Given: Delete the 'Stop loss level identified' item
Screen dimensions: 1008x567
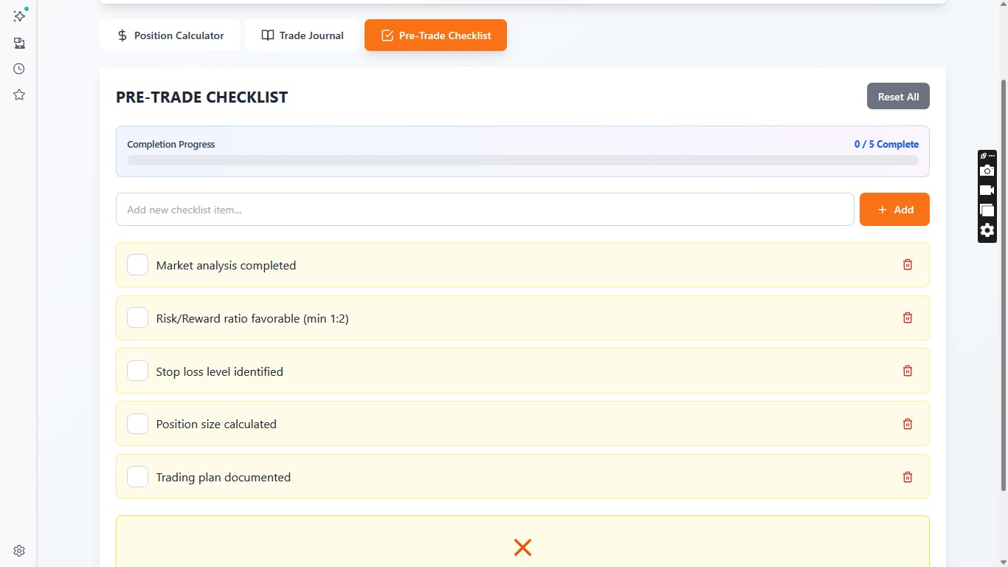Looking at the screenshot, I should pyautogui.click(x=908, y=371).
